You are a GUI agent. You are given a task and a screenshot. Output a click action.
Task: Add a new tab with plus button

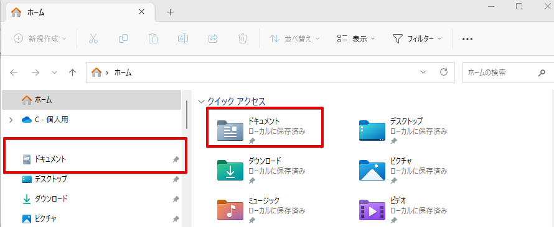pos(171,12)
